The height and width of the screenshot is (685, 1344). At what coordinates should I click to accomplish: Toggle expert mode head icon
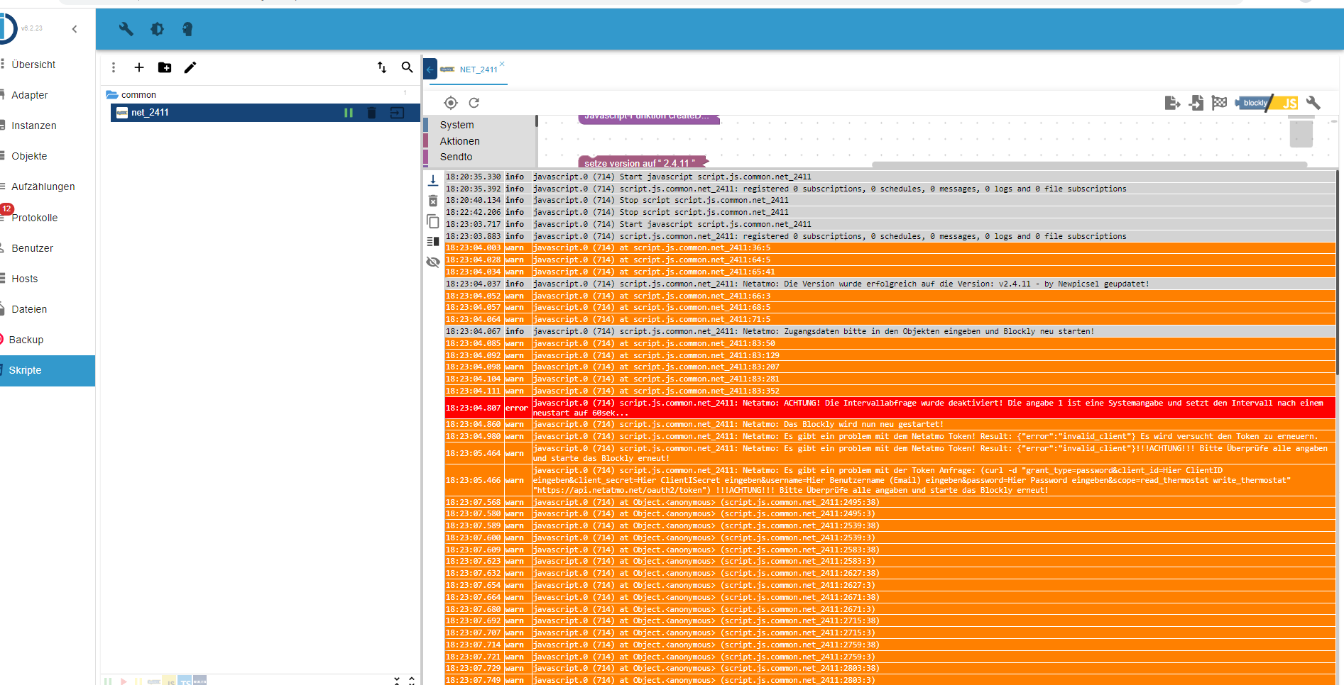(187, 29)
